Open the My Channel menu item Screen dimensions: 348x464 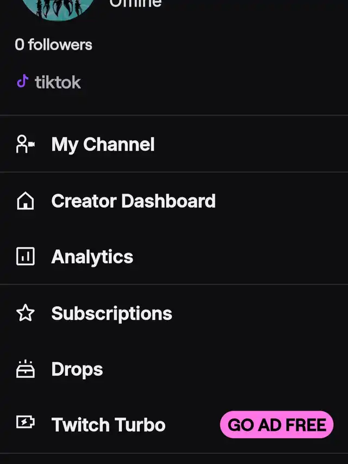pyautogui.click(x=174, y=144)
